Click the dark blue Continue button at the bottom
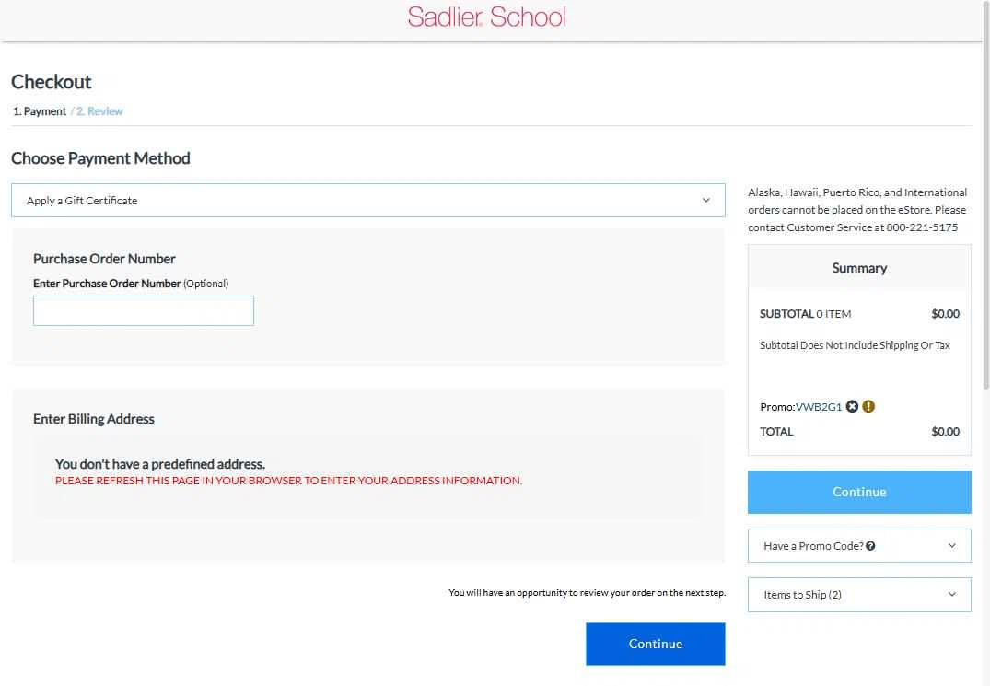 pos(655,644)
